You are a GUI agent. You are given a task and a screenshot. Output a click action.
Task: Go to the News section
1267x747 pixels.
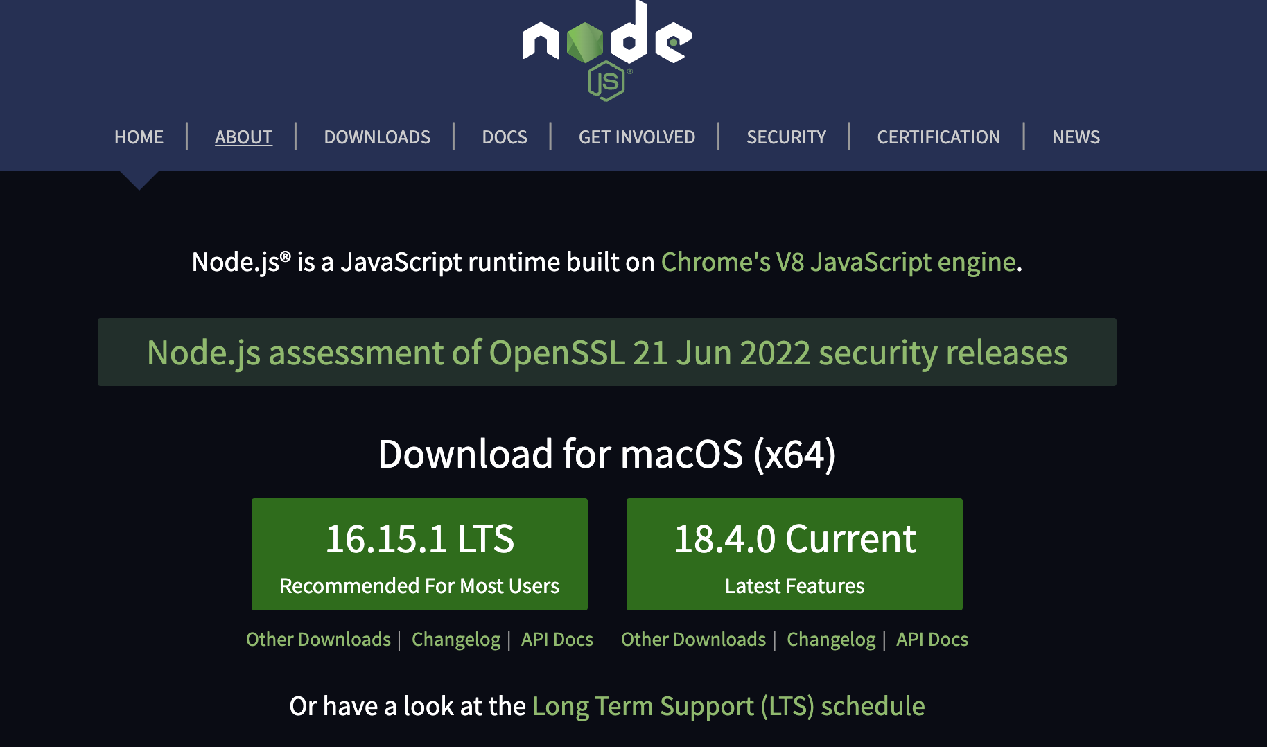1076,137
